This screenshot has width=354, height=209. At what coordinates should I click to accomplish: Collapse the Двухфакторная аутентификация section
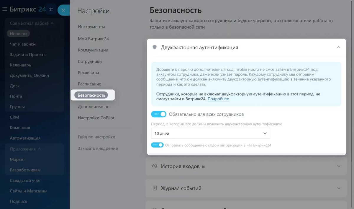coord(339,47)
